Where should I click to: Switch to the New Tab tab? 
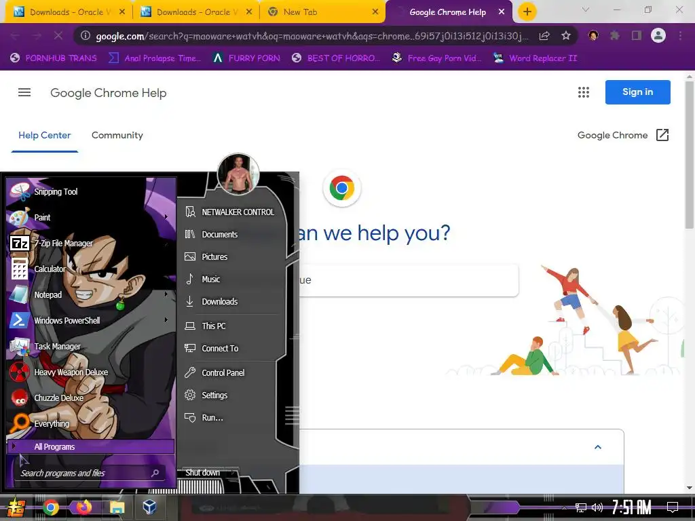322,12
